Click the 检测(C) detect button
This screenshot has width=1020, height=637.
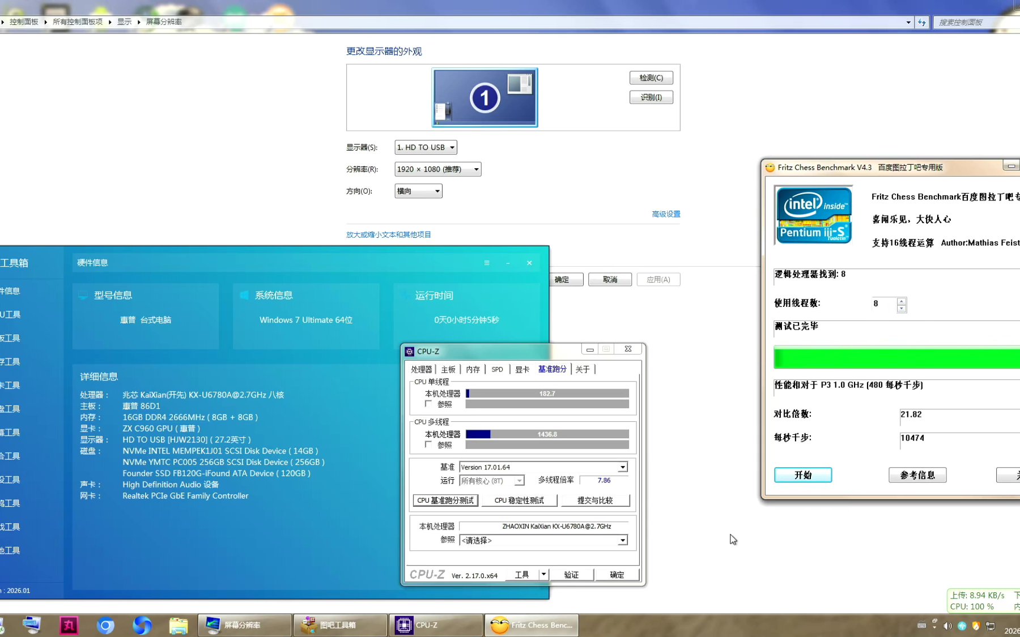651,78
